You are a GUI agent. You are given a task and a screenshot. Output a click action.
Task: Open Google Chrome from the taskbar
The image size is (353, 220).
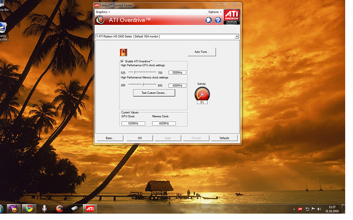pos(29,209)
